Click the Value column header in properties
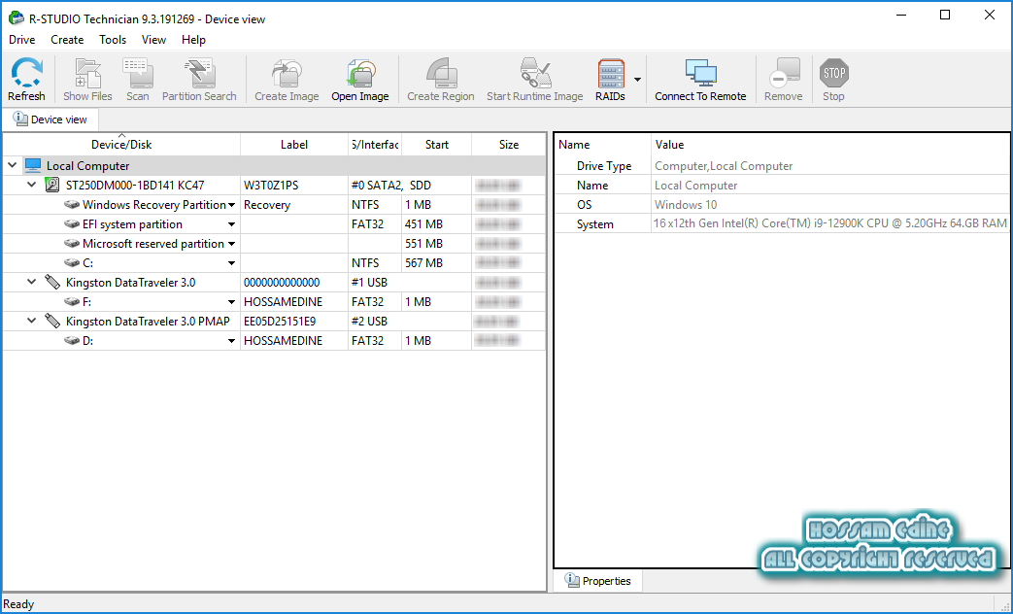 (830, 145)
